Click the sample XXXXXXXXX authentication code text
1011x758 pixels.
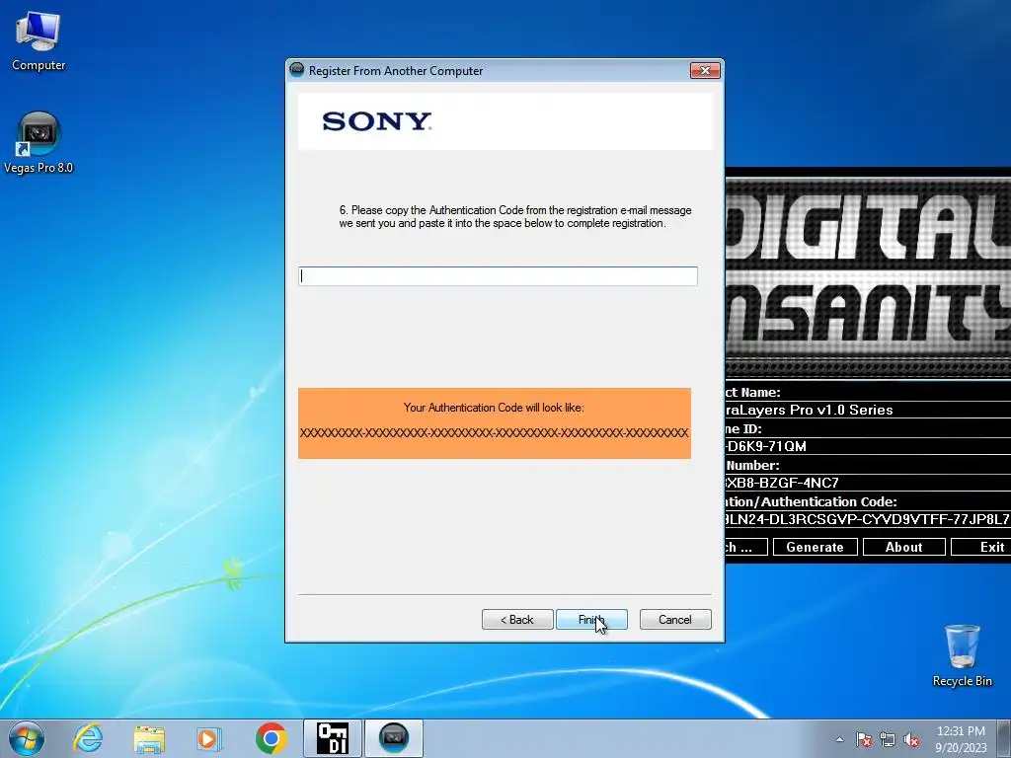click(494, 432)
